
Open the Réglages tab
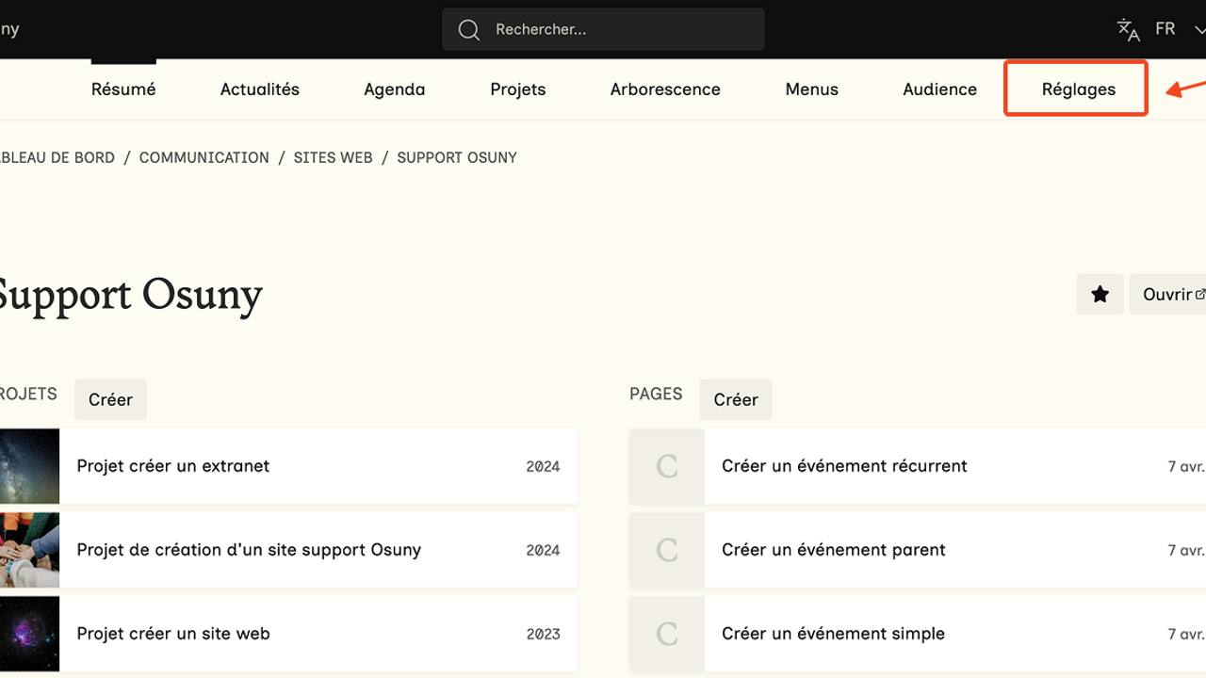(x=1078, y=89)
